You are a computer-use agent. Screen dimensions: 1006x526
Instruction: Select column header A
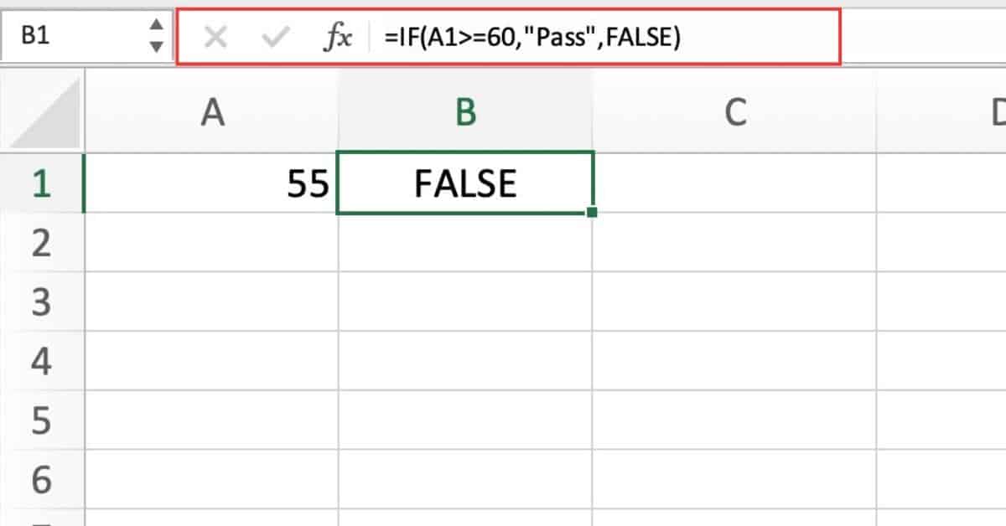point(214,111)
